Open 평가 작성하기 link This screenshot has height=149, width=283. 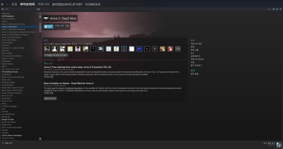coord(196,65)
